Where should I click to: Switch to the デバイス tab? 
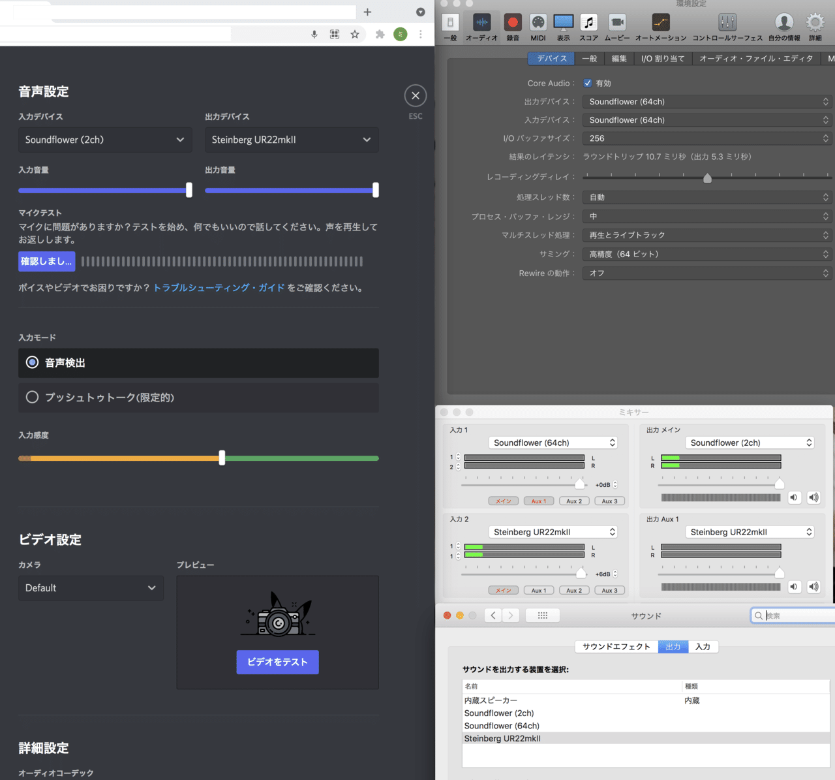(552, 59)
